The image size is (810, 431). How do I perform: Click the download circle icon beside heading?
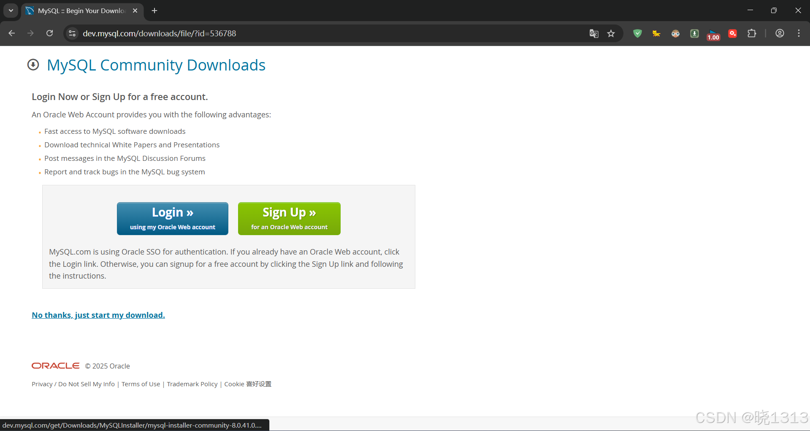[x=33, y=65]
